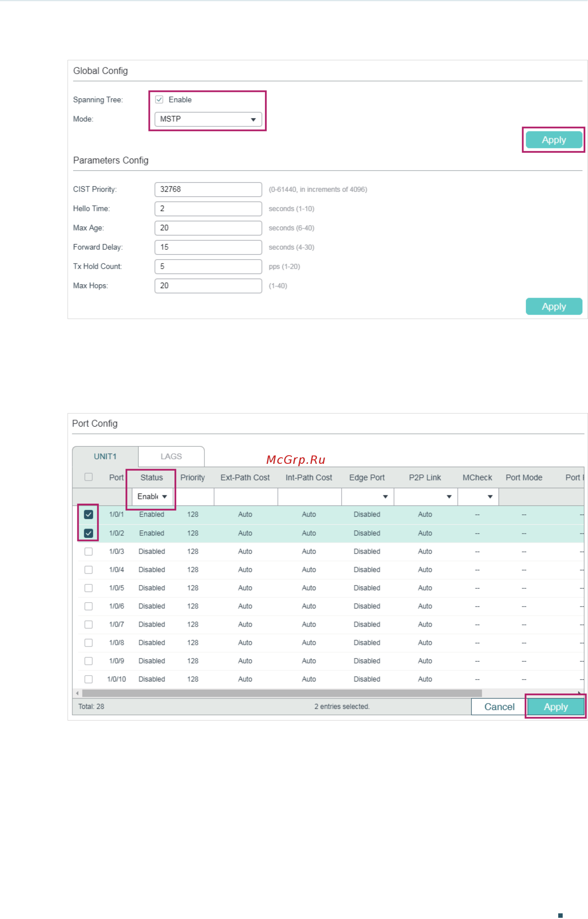Image resolution: width=588 pixels, height=919 pixels.
Task: Click the Edge Port column header
Action: tap(367, 478)
